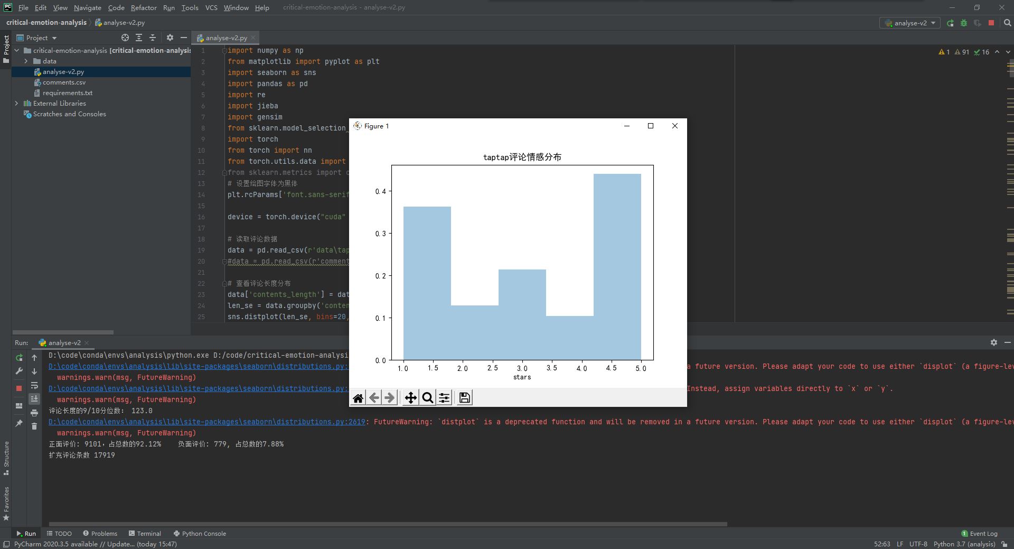Open Search Everywhere magnifier
The image size is (1014, 549).
tap(1007, 23)
